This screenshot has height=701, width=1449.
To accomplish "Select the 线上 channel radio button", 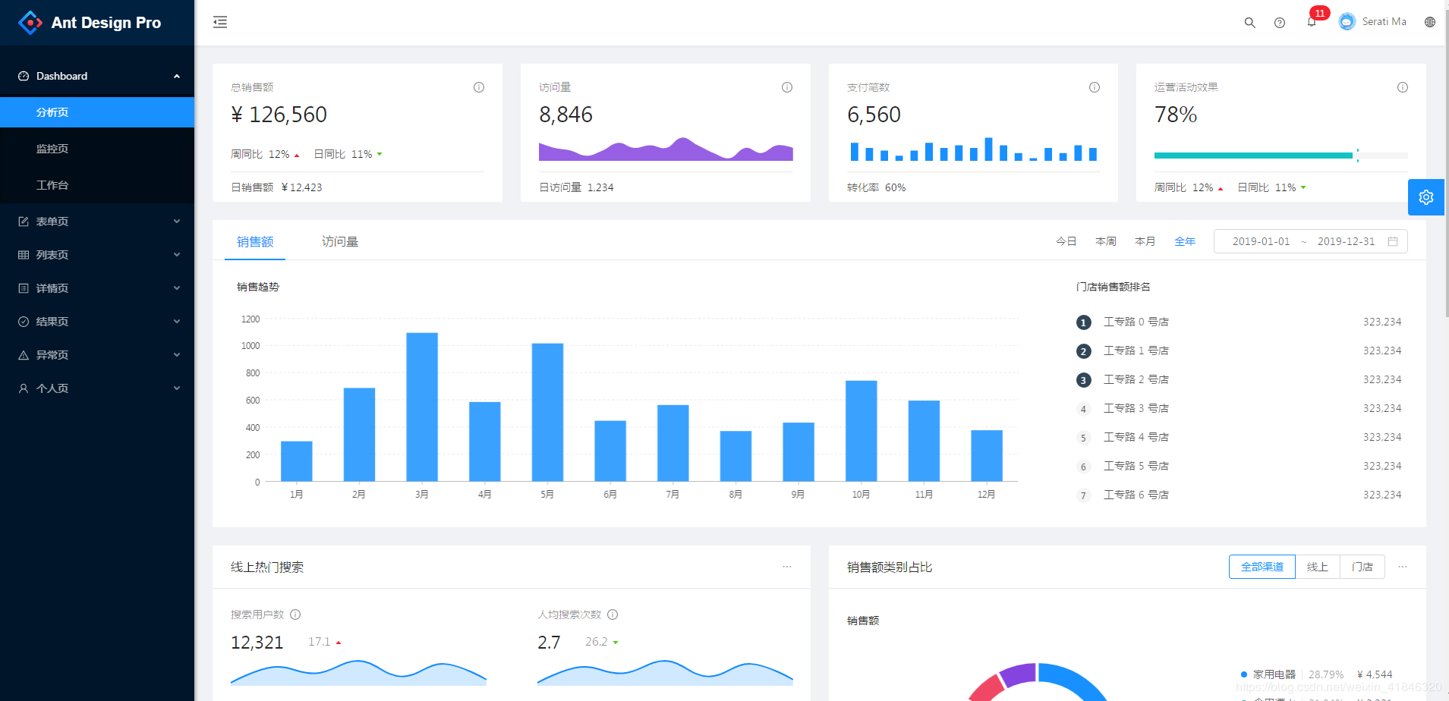I will coord(1318,567).
